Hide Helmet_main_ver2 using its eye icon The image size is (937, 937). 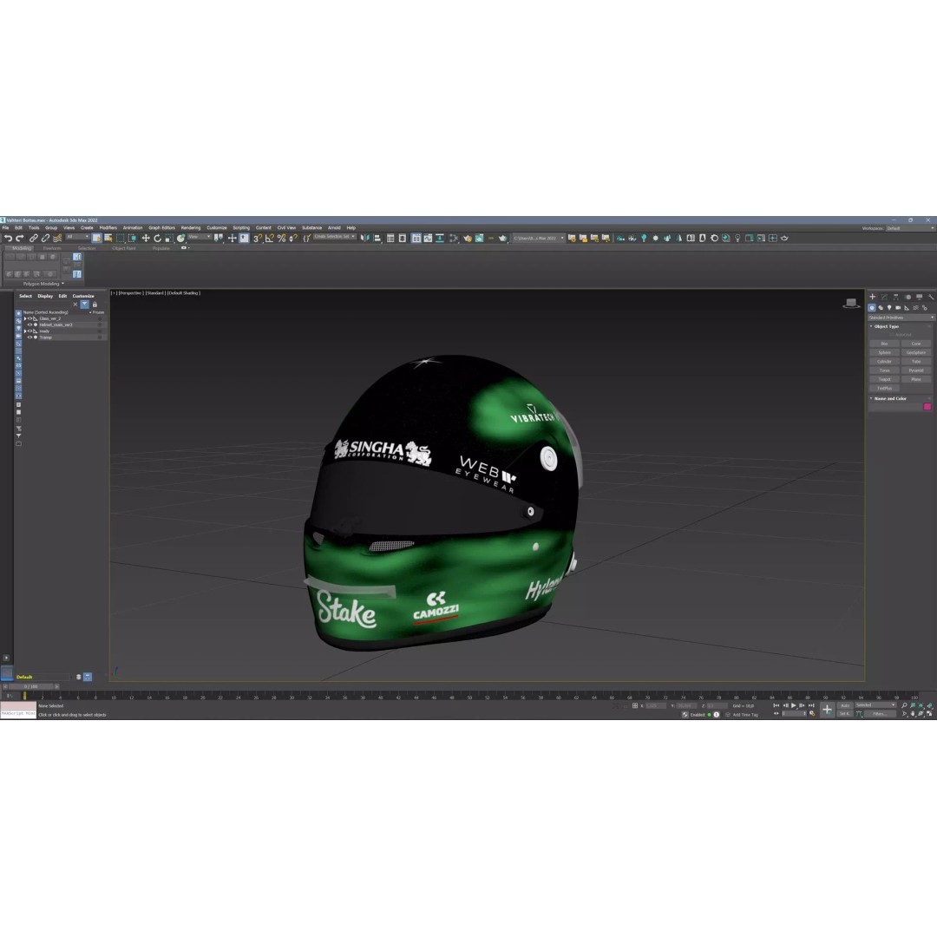pos(29,324)
